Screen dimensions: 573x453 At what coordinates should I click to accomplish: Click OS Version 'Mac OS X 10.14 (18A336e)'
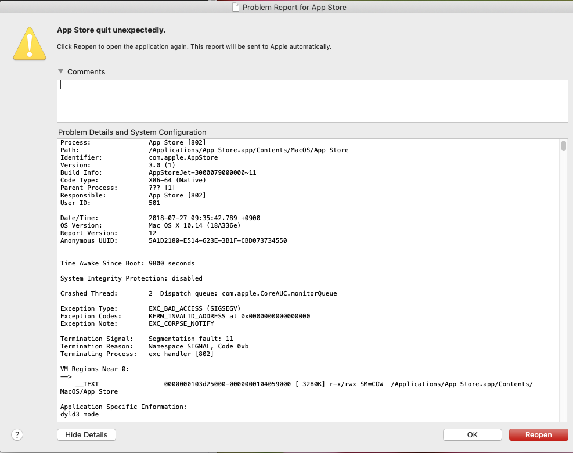coord(194,225)
